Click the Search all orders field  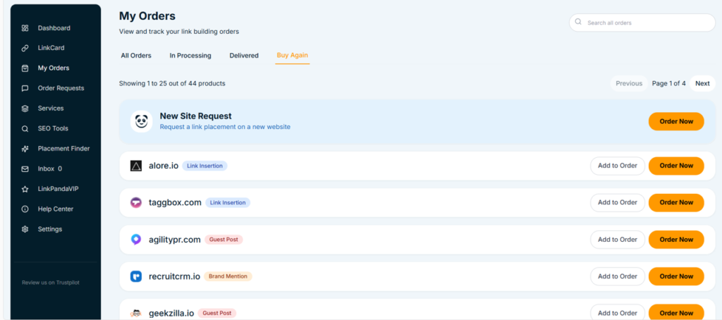click(x=642, y=23)
